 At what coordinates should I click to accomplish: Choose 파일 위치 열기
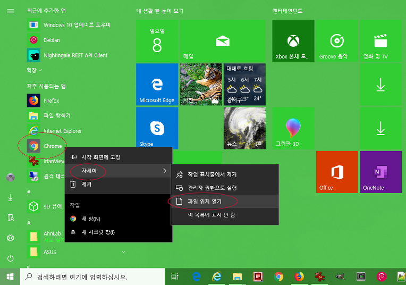click(225, 202)
